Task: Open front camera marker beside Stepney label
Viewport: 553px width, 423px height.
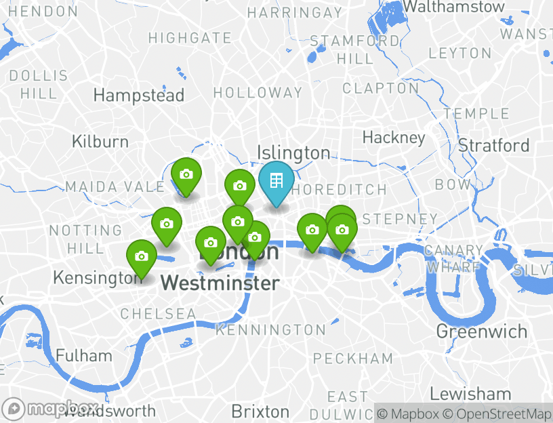Action: point(342,230)
